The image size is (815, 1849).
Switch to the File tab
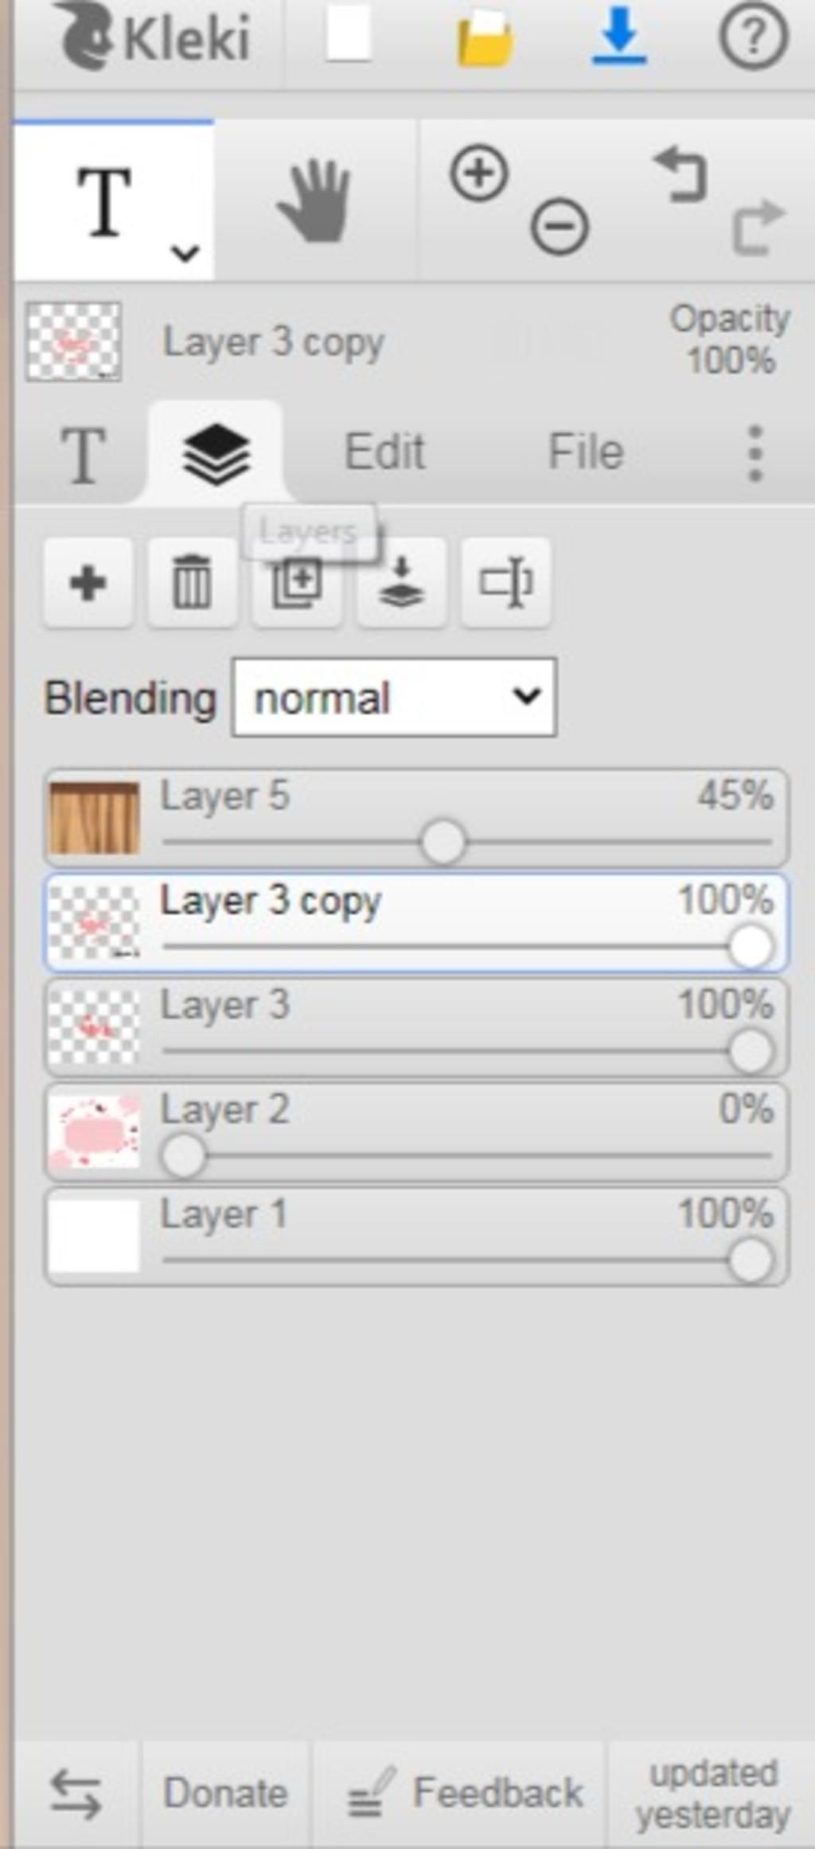(586, 451)
